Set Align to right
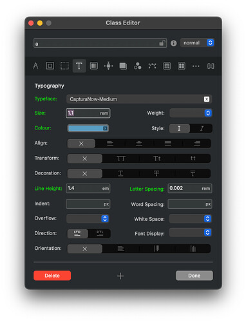Screen dimensions: 246x322 [x=197, y=144]
